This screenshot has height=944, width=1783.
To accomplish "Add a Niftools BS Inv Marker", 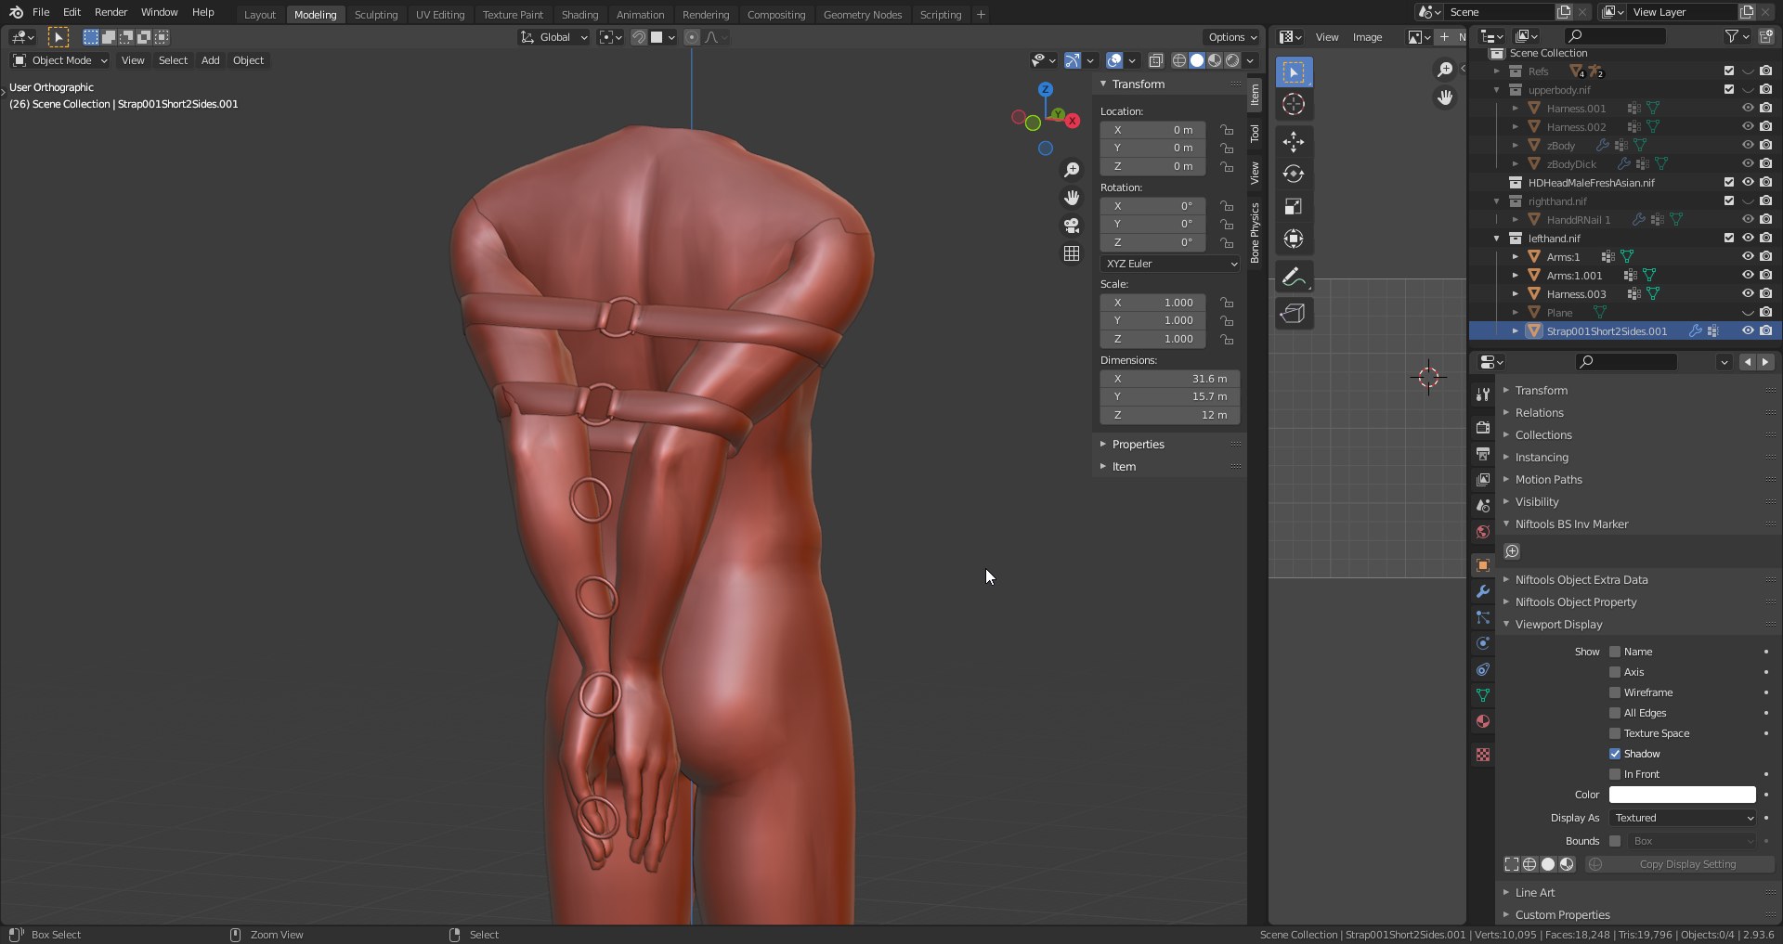I will pyautogui.click(x=1512, y=551).
